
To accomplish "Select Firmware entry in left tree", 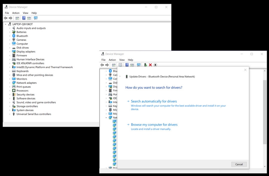I will click(22, 55).
